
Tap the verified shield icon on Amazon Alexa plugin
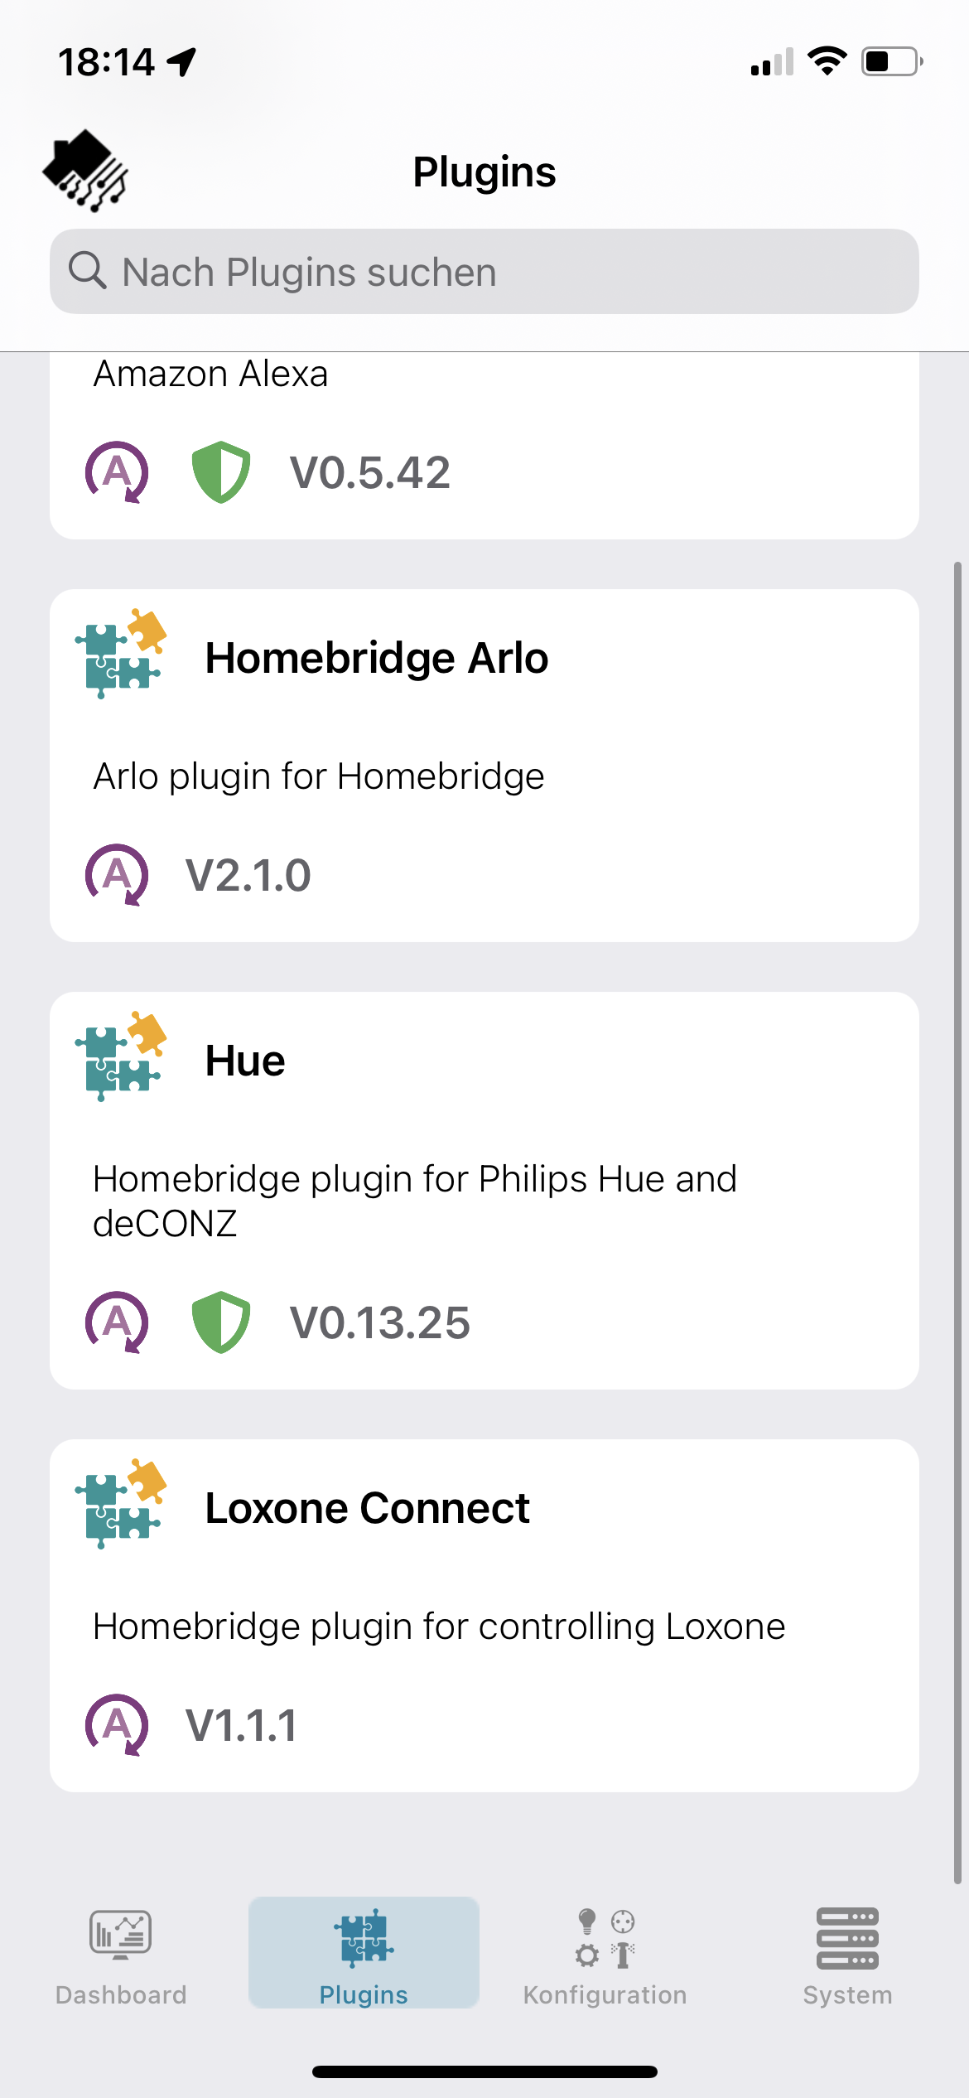click(221, 471)
